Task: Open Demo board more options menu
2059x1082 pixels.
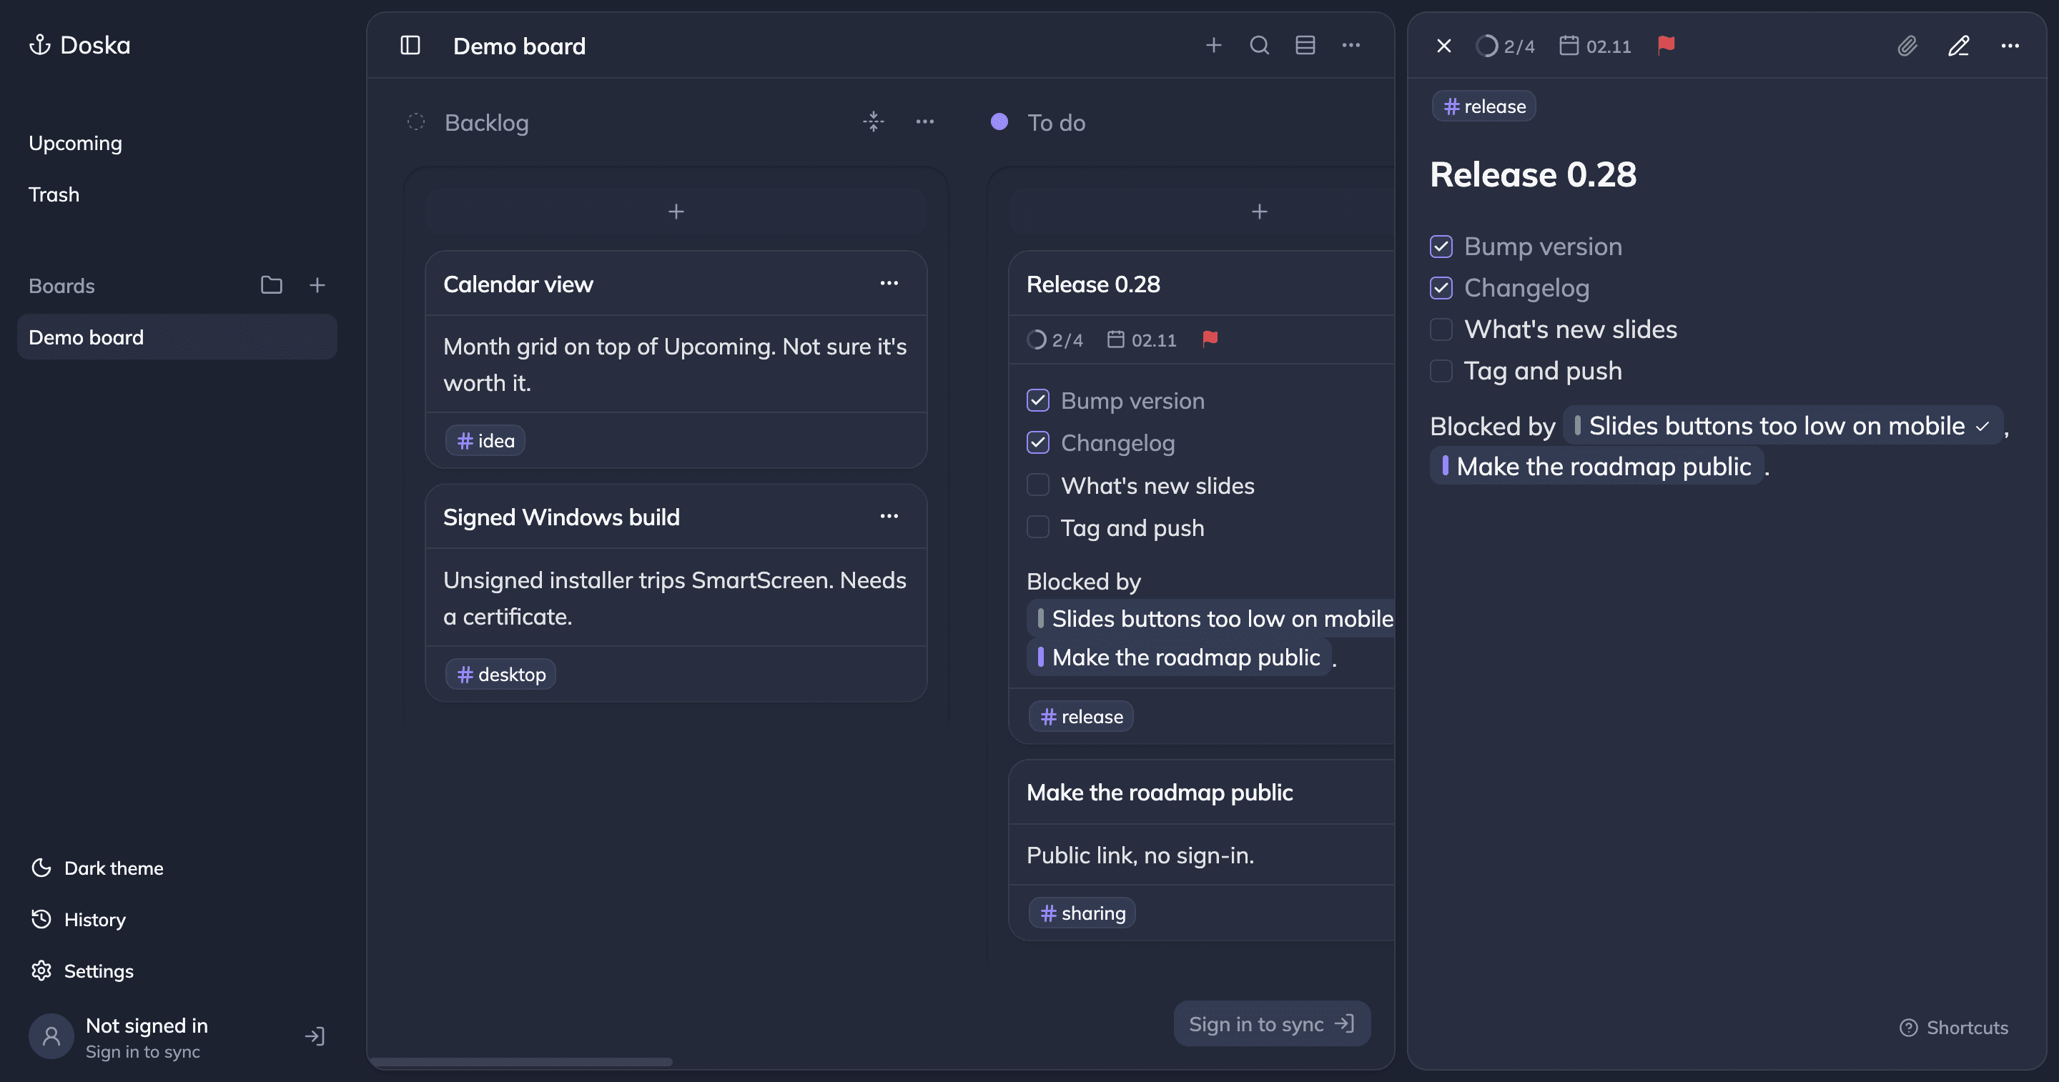Action: click(x=1351, y=46)
